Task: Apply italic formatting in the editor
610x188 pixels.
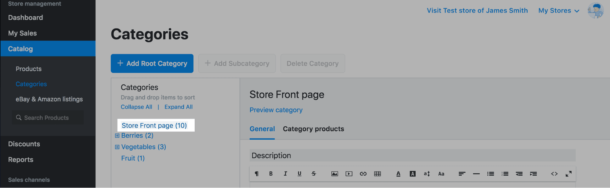Action: pos(285,174)
